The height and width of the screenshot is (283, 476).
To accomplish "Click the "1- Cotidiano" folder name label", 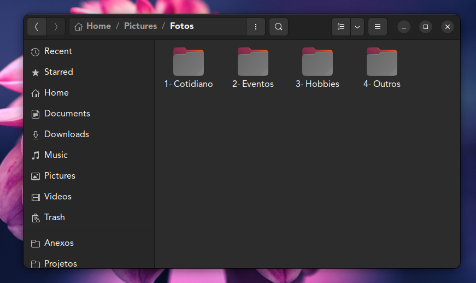I will click(x=189, y=84).
